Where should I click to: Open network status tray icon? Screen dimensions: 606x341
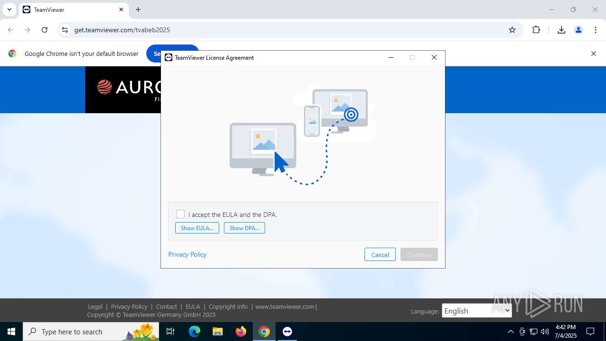(534, 332)
